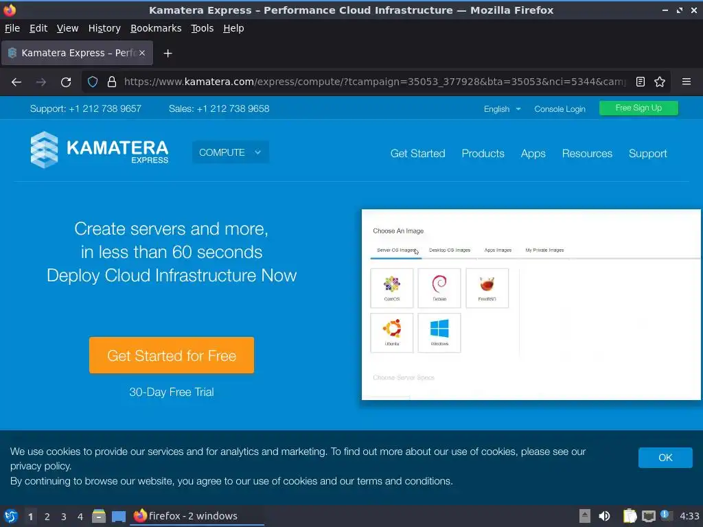The width and height of the screenshot is (703, 527).
Task: Open Apps in navigation
Action: 533,153
